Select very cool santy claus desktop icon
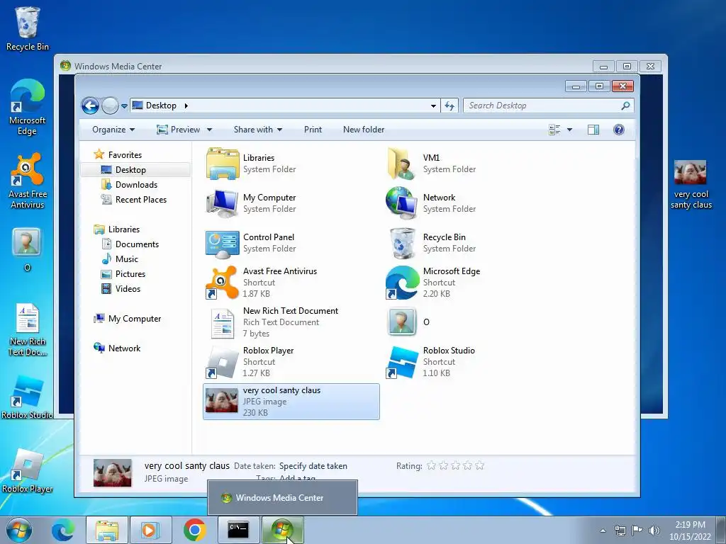Viewport: 726px width, 544px height. click(x=691, y=184)
